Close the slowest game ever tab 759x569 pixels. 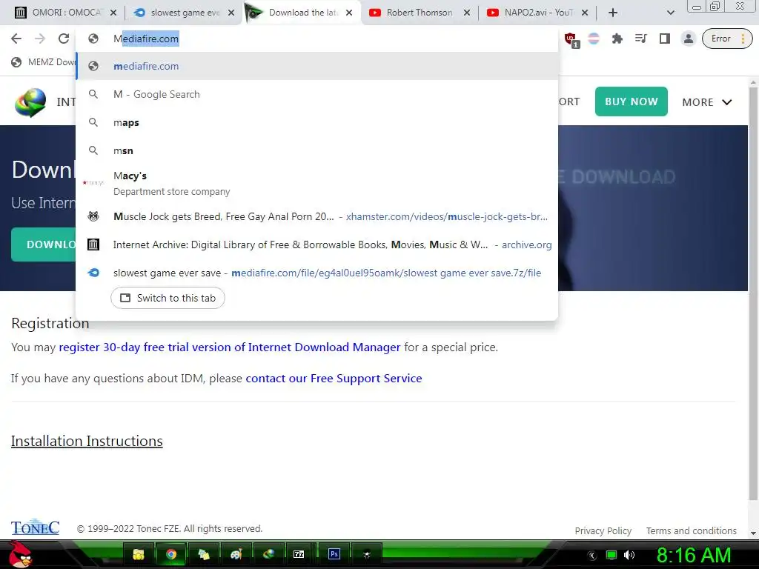coord(231,13)
